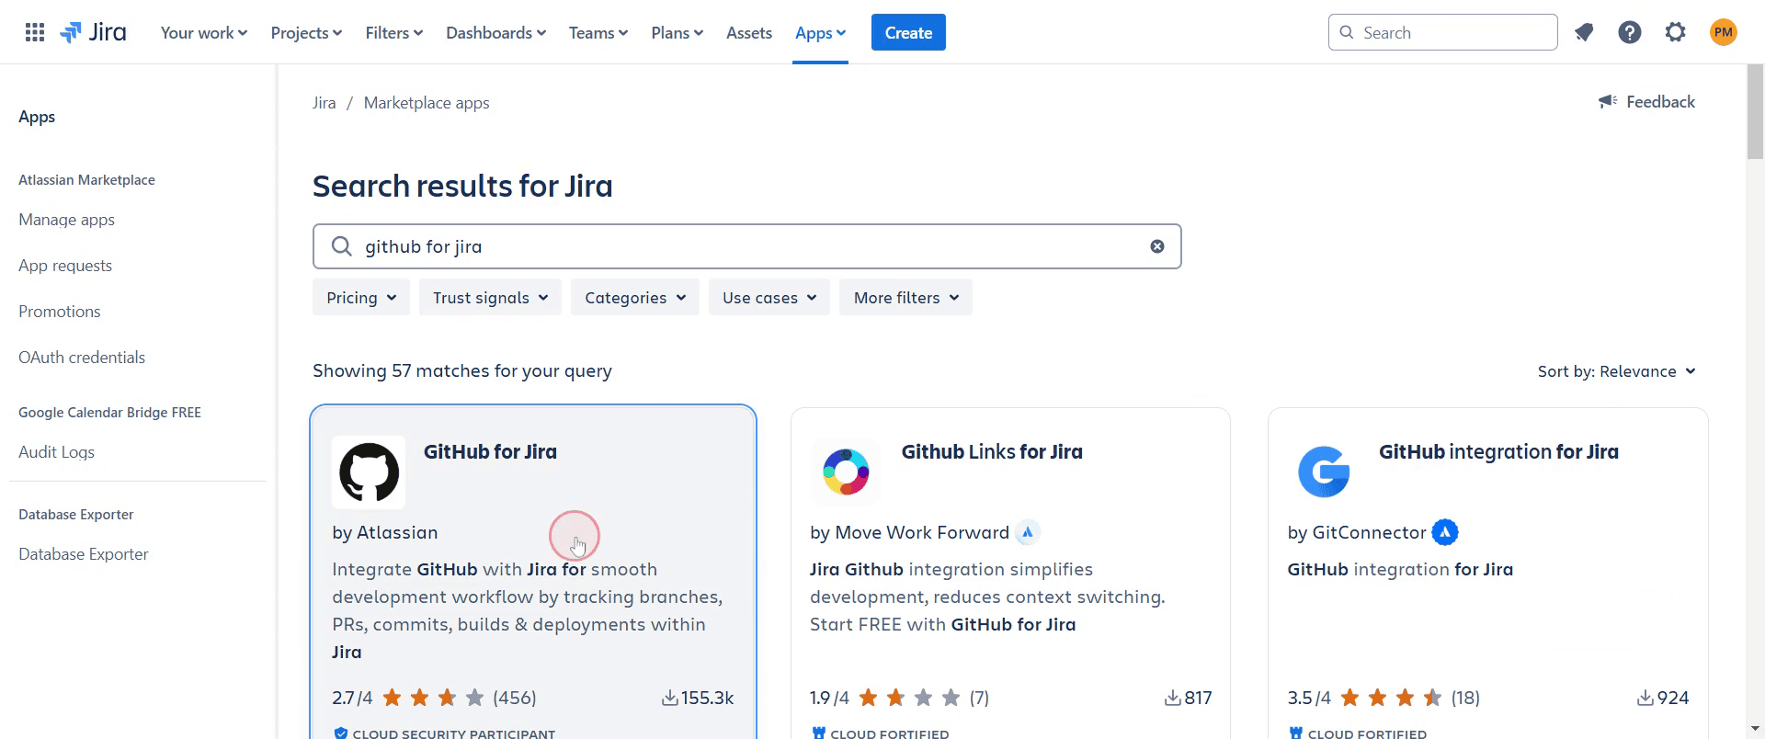Expand the More filters dropdown

[905, 298]
